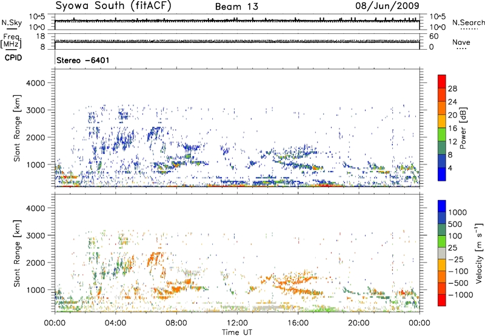Click the 'N.Sky' legend label
The width and height of the screenshot is (485, 336).
point(12,22)
